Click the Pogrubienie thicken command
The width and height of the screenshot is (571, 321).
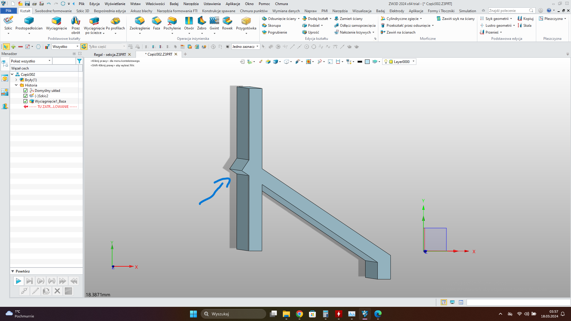(x=274, y=32)
